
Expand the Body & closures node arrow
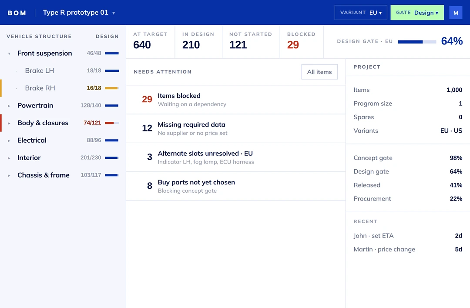[x=9, y=123]
